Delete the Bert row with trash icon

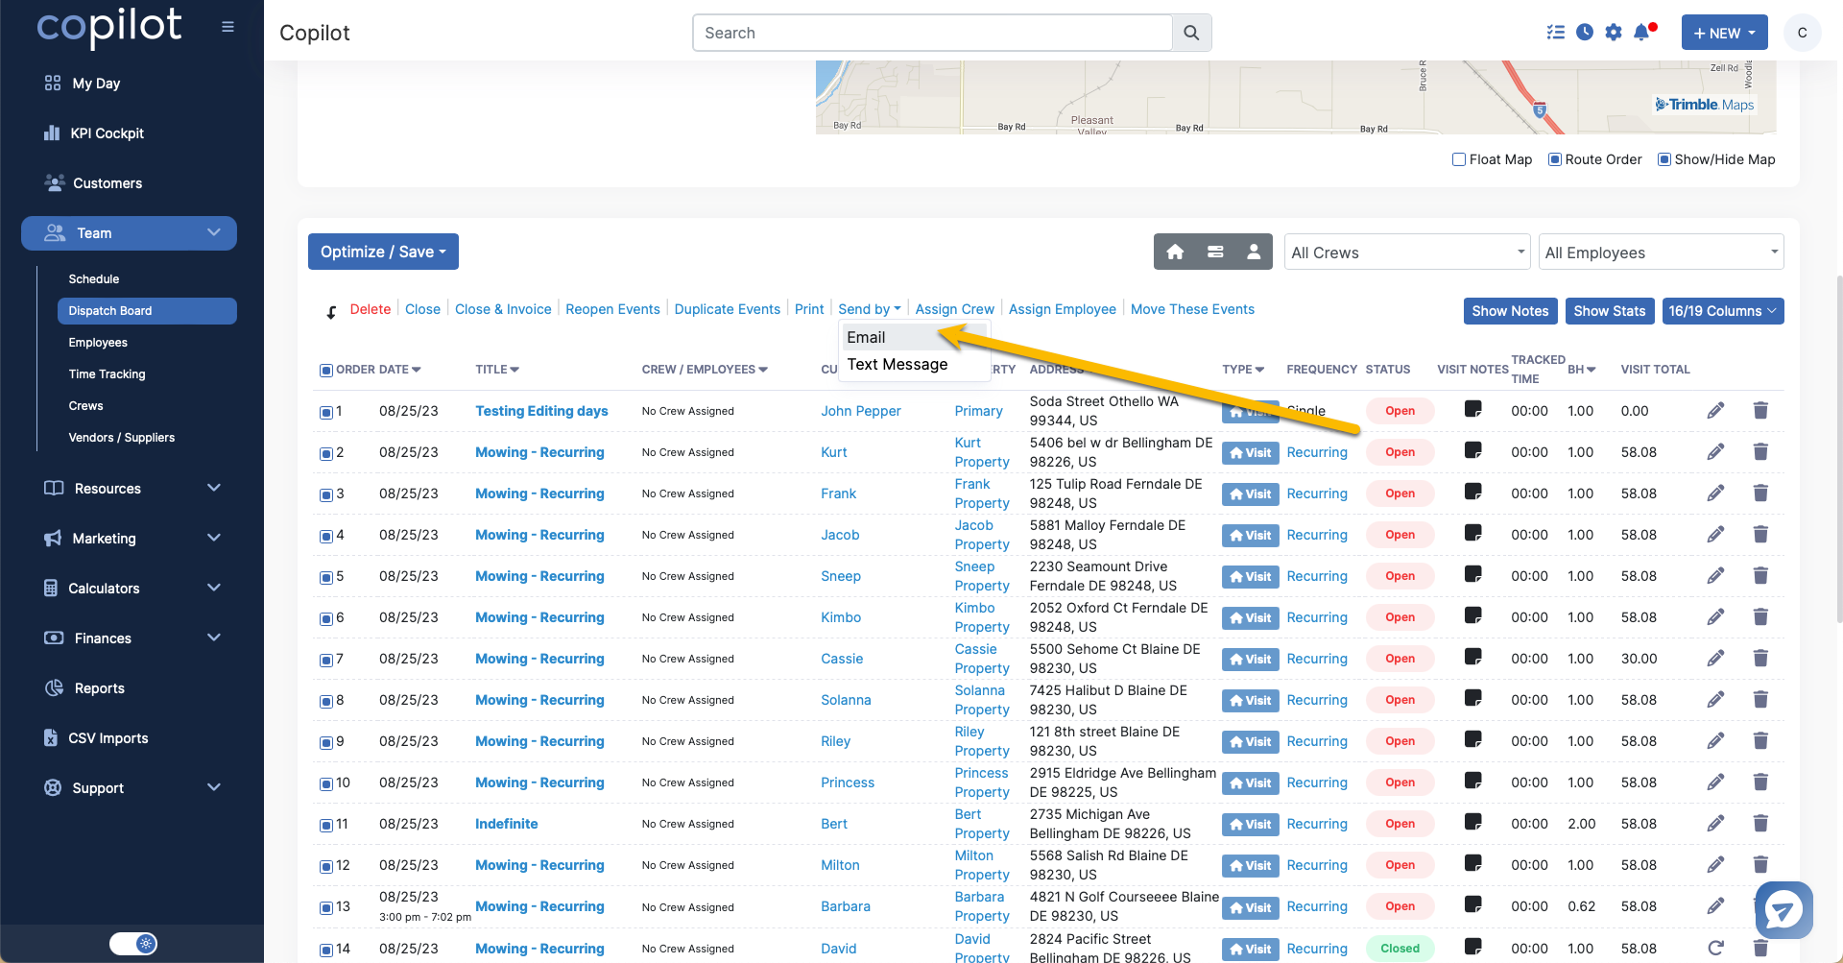pos(1760,824)
